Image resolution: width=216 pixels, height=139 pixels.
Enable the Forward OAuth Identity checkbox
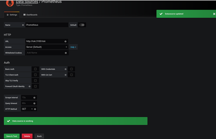(x=35, y=86)
